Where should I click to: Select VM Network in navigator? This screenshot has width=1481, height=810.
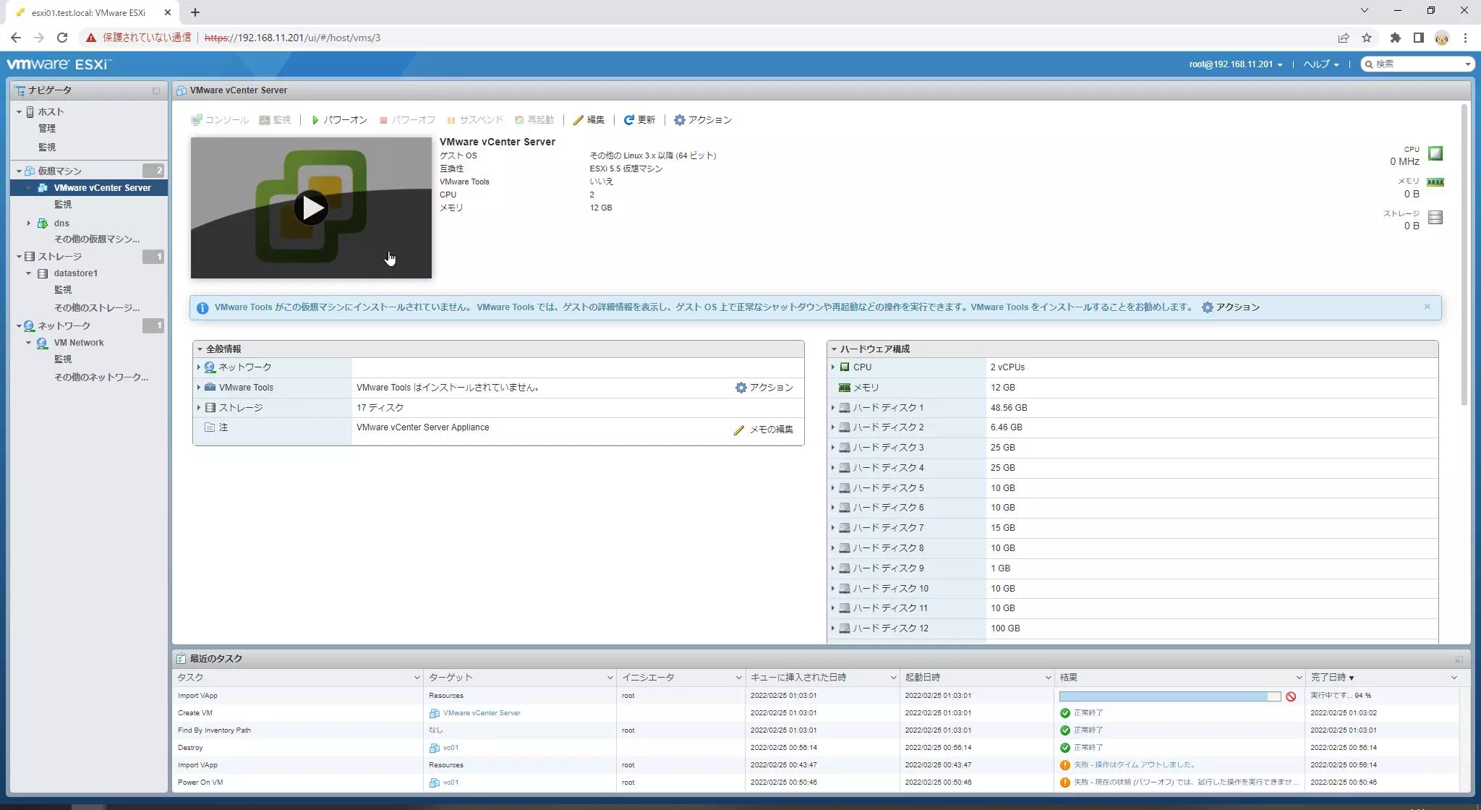tap(78, 343)
